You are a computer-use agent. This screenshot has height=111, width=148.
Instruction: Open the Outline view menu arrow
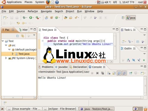coord(144,54)
